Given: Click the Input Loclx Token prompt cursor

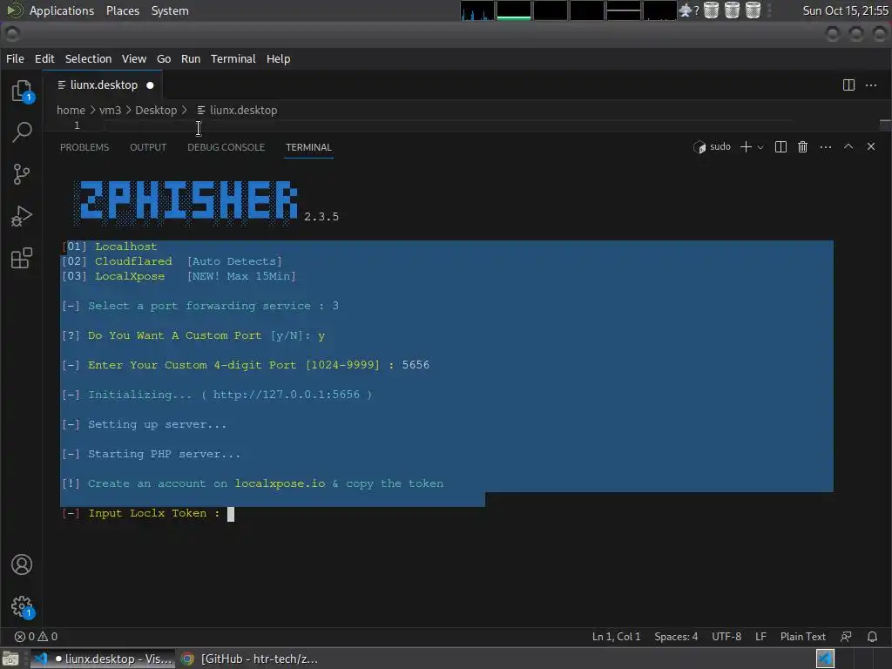Looking at the screenshot, I should tap(230, 514).
